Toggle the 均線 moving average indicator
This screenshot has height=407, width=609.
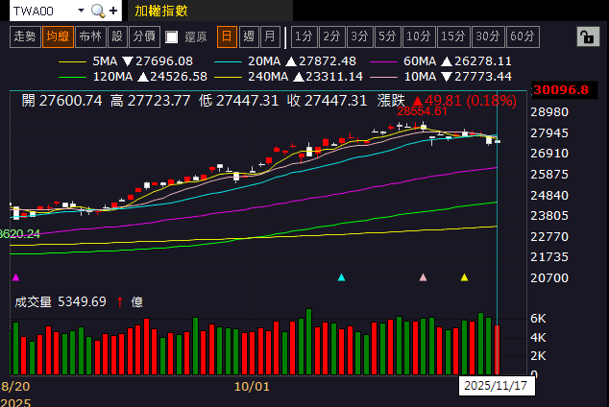58,36
